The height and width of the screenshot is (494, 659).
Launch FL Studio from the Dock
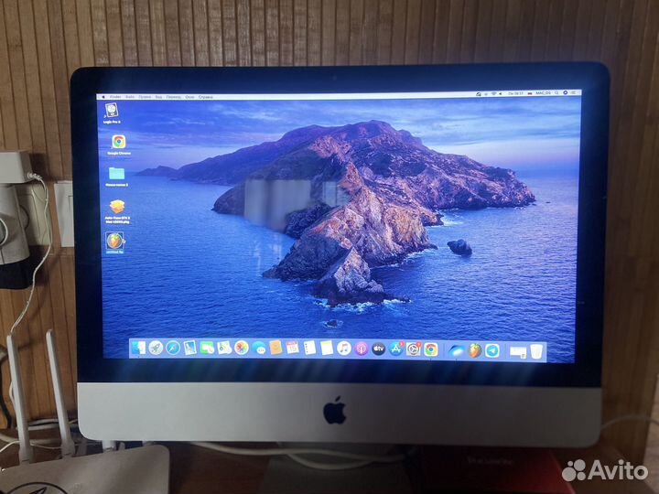click(474, 350)
